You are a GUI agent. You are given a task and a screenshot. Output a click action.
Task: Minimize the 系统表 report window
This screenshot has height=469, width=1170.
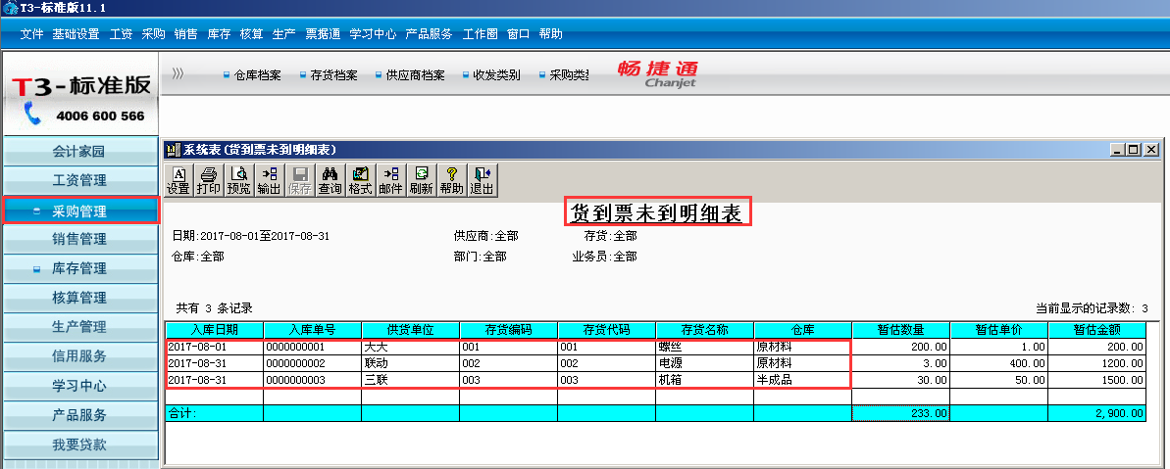(1117, 150)
